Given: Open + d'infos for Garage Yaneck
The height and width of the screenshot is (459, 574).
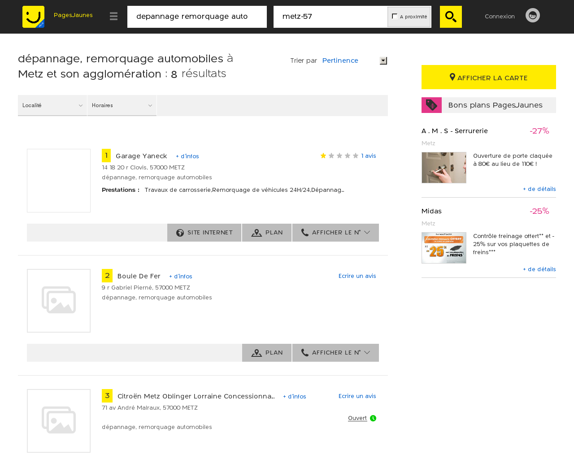Looking at the screenshot, I should [x=187, y=156].
